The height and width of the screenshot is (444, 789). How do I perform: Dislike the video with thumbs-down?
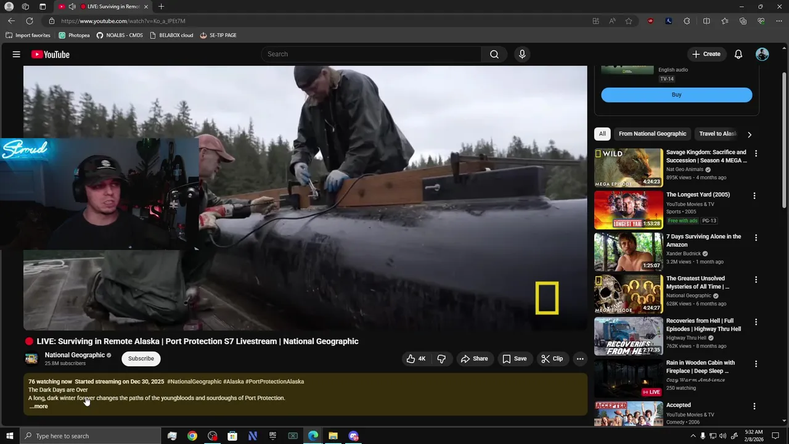click(441, 358)
